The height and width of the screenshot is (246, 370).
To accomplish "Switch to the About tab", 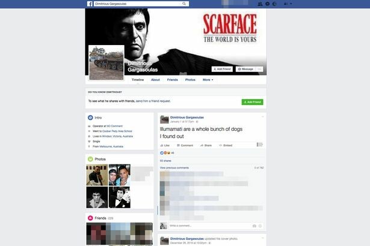I will [155, 80].
